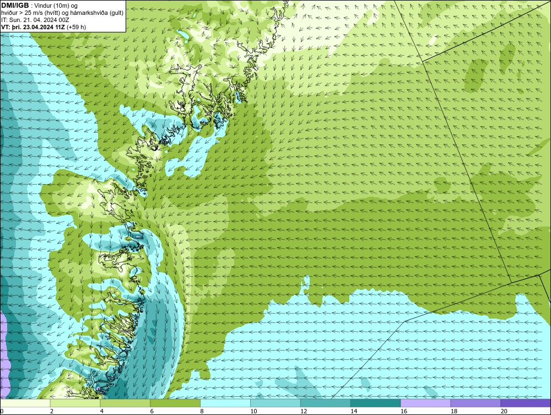Click the 2–4 m/s light yellow-green legend swatch
Image resolution: width=551 pixels, height=415 pixels.
click(x=75, y=403)
